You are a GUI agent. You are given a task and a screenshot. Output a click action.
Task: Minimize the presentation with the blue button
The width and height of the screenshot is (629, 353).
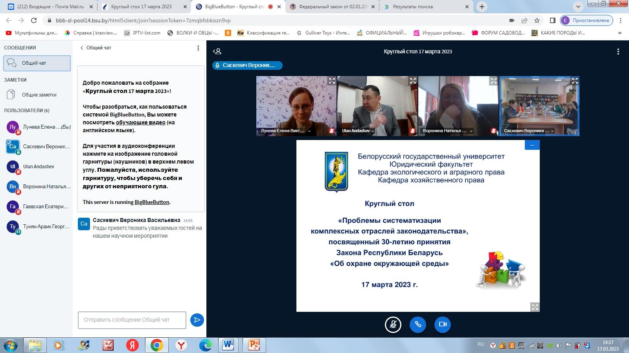(532, 145)
